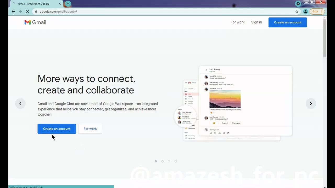Jump to the fourth carousel slide dot
335x188 pixels.
coord(176,161)
